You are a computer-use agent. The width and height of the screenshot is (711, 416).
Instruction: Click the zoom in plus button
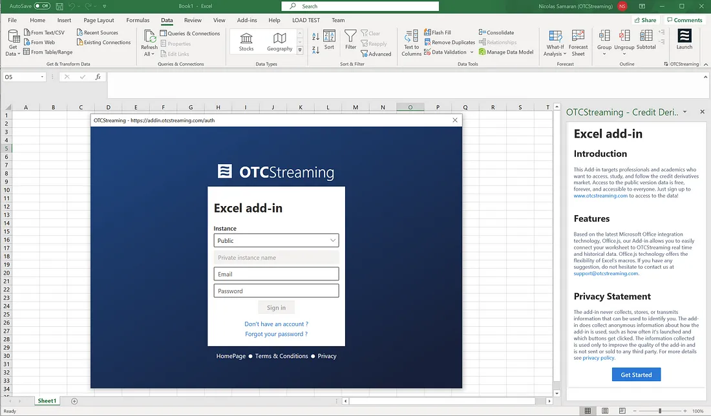pyautogui.click(x=685, y=411)
